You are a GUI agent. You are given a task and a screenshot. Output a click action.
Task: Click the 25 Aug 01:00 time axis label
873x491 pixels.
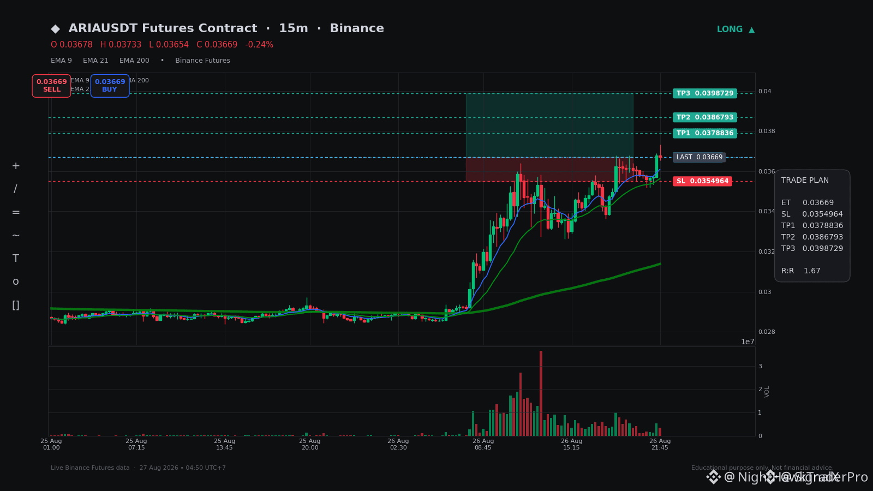(51, 445)
